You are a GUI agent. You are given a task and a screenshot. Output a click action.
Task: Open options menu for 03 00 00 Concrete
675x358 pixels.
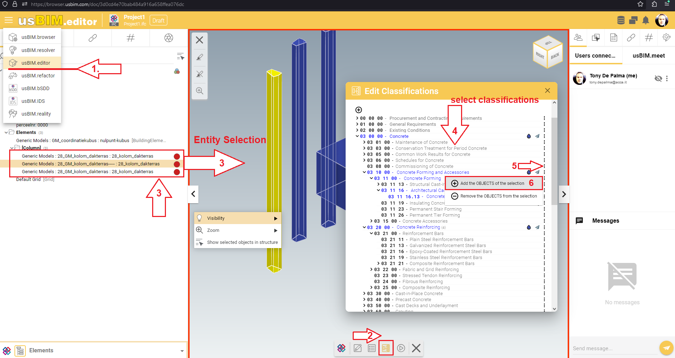point(544,136)
